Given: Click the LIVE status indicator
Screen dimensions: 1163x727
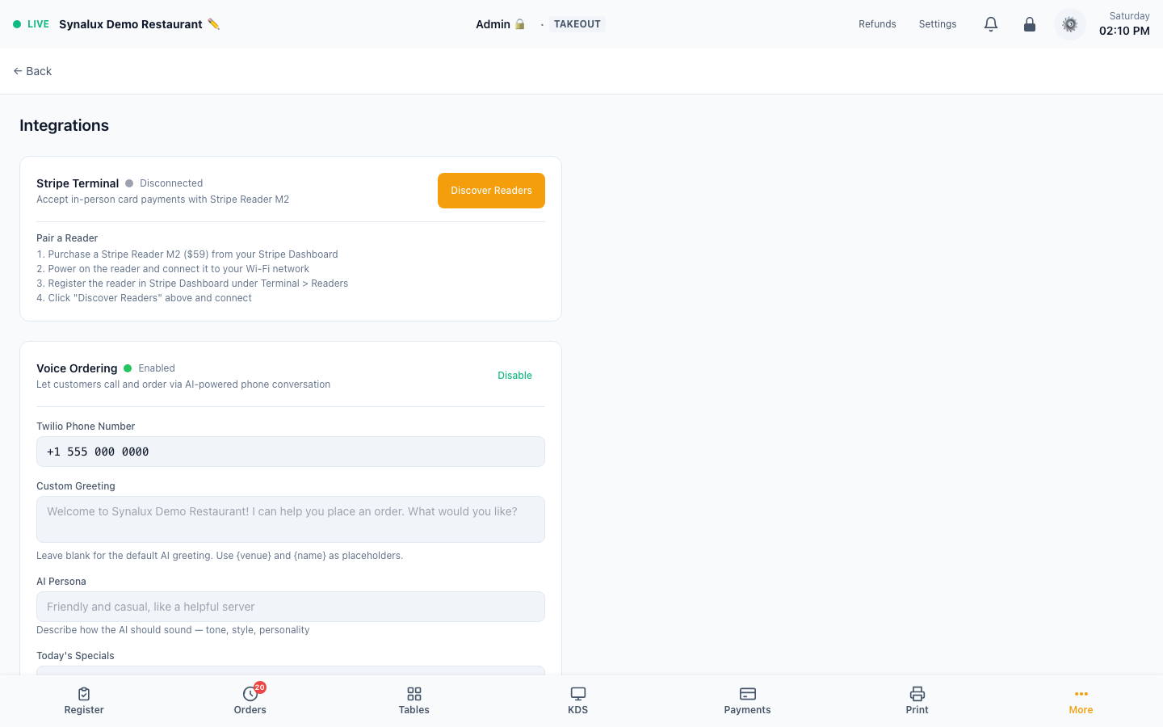Looking at the screenshot, I should point(31,24).
